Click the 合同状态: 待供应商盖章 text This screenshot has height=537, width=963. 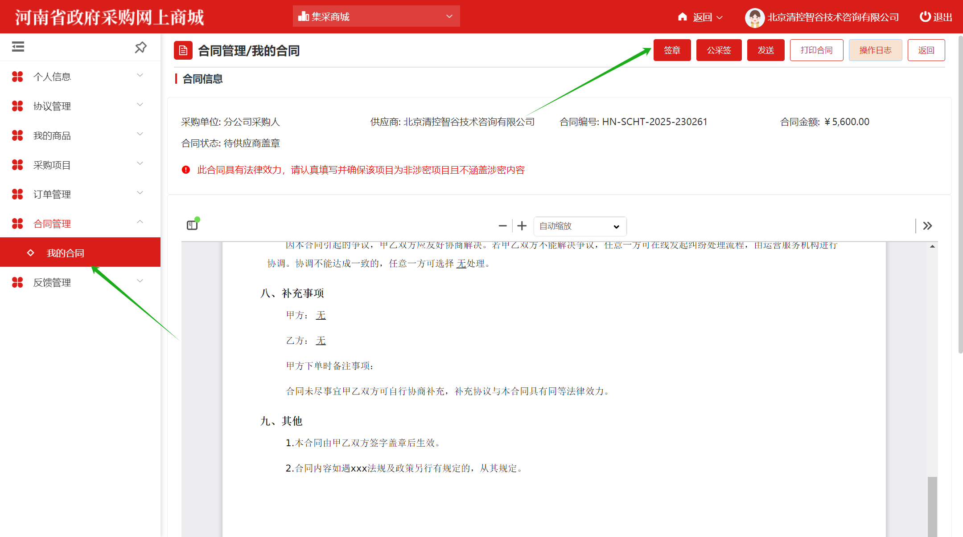click(230, 143)
